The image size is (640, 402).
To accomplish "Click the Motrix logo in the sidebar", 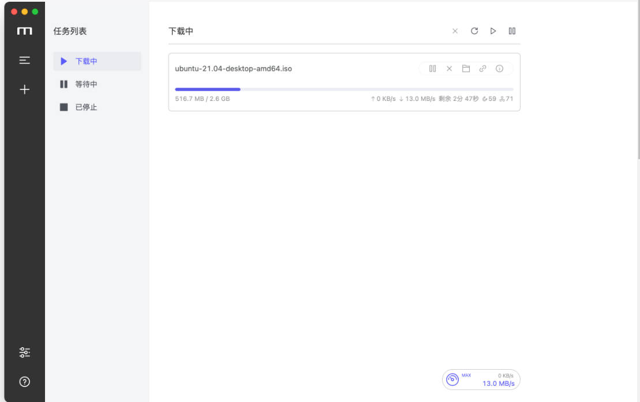I will point(24,31).
